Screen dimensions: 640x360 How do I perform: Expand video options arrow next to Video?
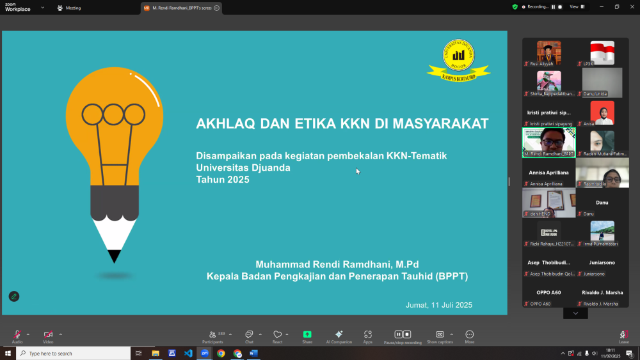tap(60, 334)
